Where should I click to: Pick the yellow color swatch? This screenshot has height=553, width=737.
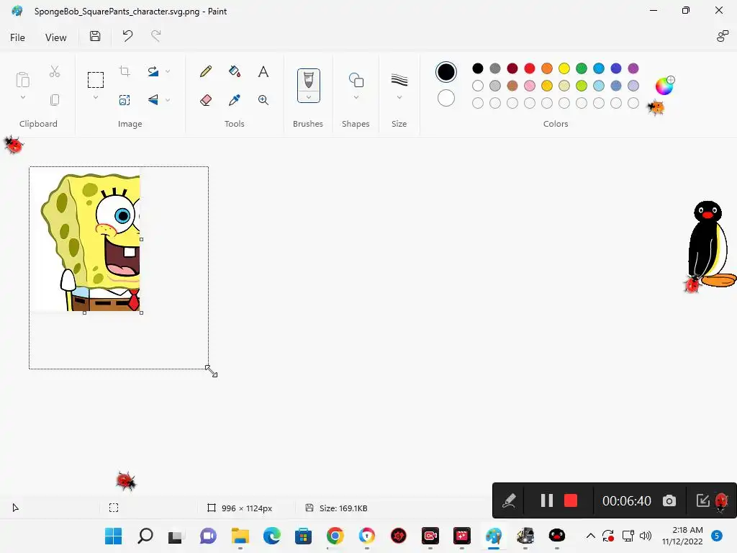click(x=564, y=68)
